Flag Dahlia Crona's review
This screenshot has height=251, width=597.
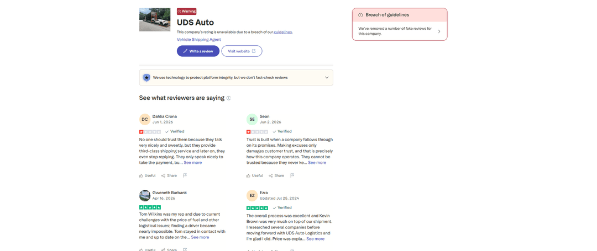pyautogui.click(x=185, y=175)
